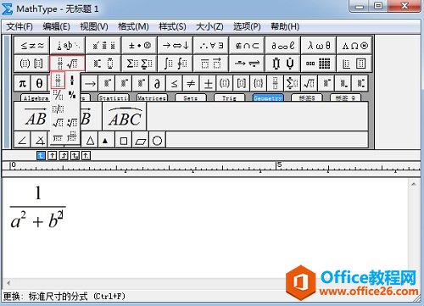Insert the square root from small bar
This screenshot has height=306, width=424.
(x=309, y=84)
